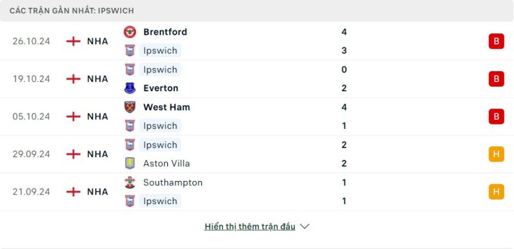Click the NHA league label on 05.10.24 row
This screenshot has width=514, height=249.
pyautogui.click(x=98, y=117)
